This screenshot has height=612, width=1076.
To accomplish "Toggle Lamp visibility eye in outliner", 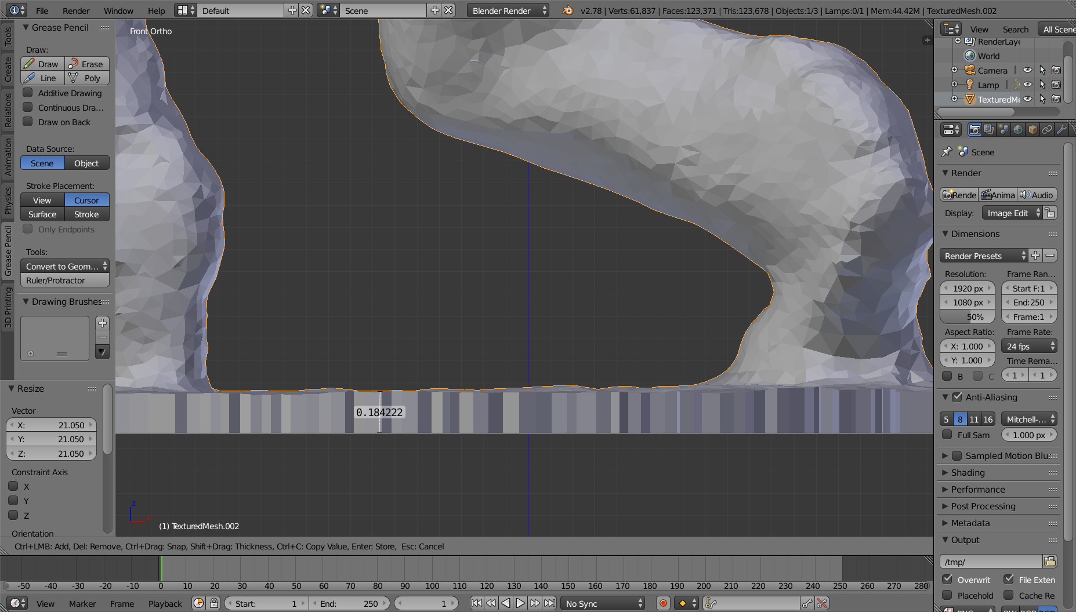I will (1027, 85).
